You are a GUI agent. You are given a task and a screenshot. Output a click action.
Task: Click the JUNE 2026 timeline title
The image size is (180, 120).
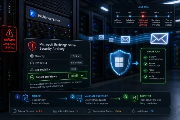point(143,7)
